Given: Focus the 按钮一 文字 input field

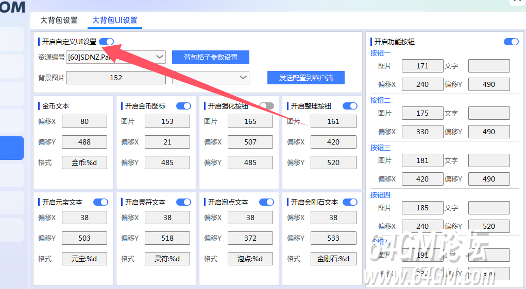Looking at the screenshot, I should pyautogui.click(x=488, y=66).
